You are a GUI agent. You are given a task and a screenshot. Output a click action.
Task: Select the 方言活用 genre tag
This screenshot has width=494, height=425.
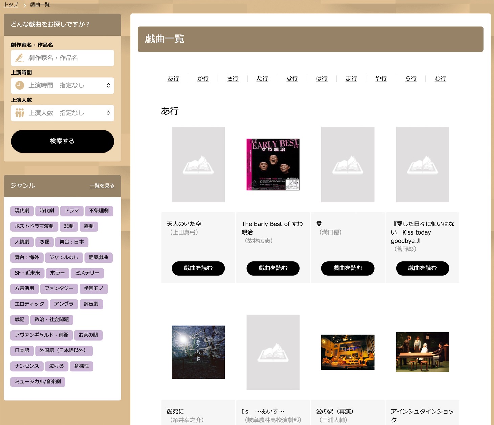(x=24, y=289)
